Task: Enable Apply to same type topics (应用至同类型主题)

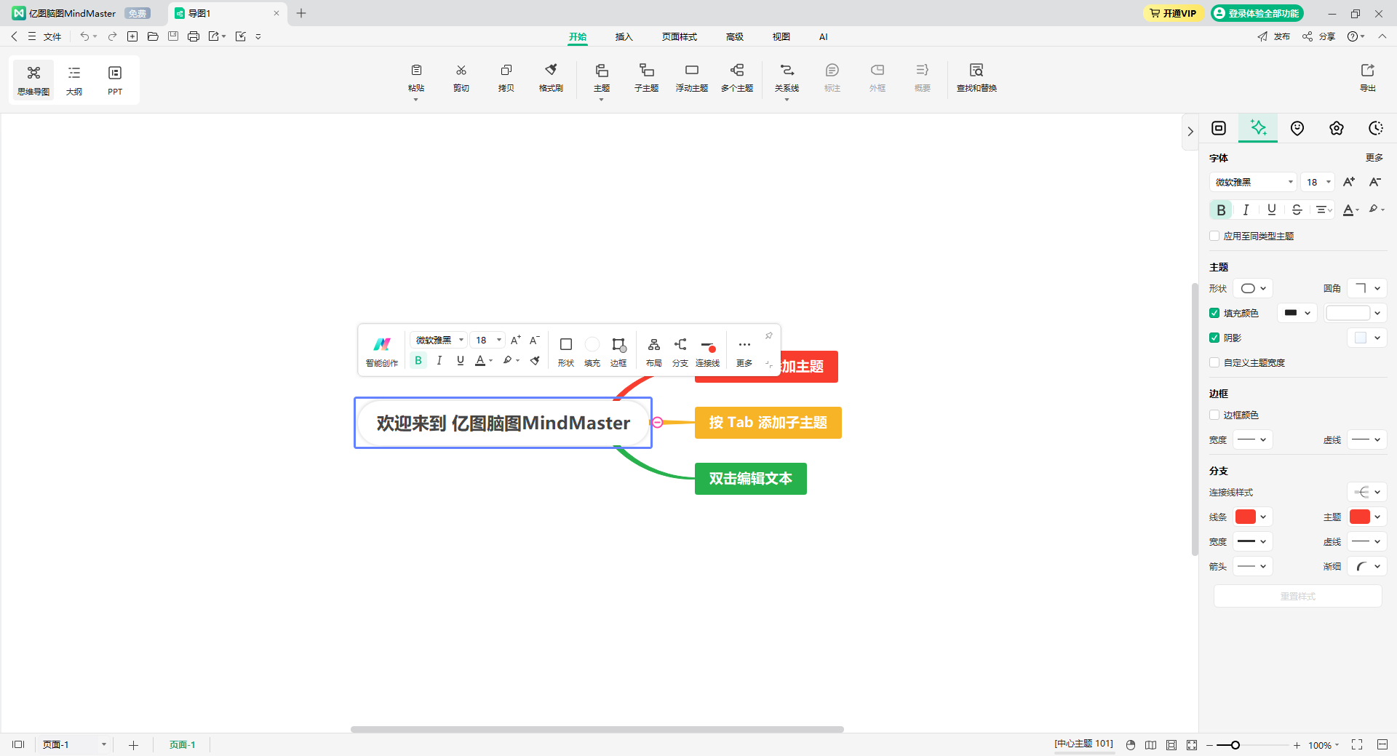Action: 1214,236
